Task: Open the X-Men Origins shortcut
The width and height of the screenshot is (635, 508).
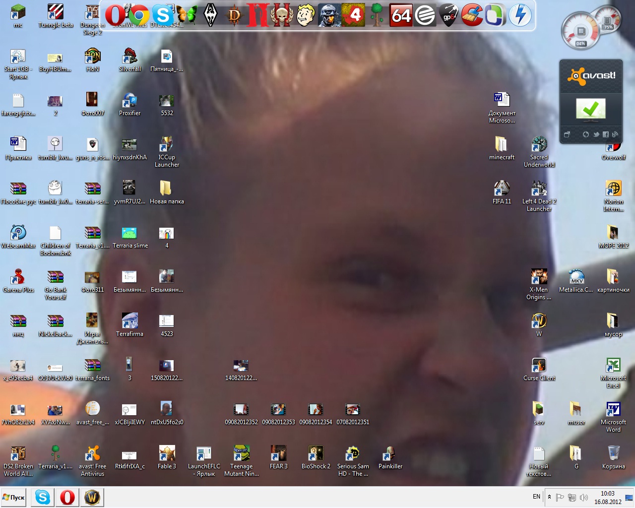Action: pyautogui.click(x=539, y=284)
